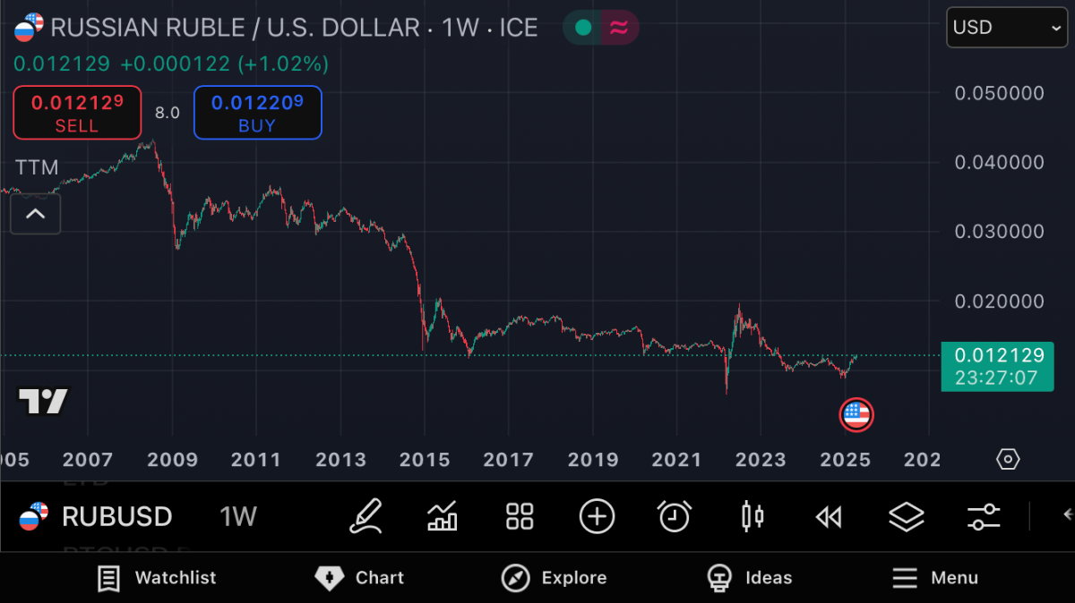Open the drawing tools pen icon
This screenshot has height=603, width=1075.
point(365,516)
